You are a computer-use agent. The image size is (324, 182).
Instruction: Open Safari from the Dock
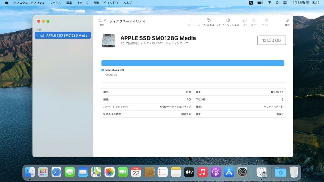(56, 172)
